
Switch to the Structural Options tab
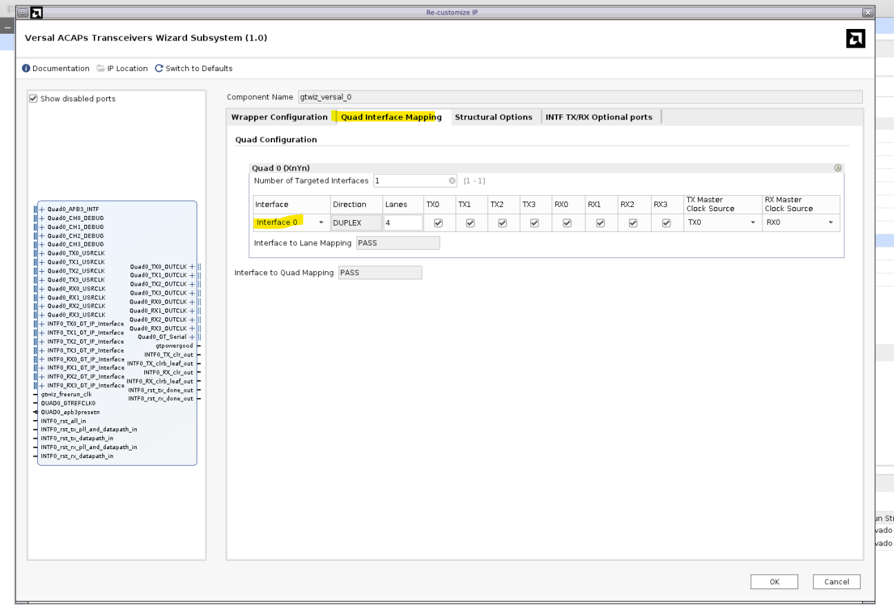(493, 117)
